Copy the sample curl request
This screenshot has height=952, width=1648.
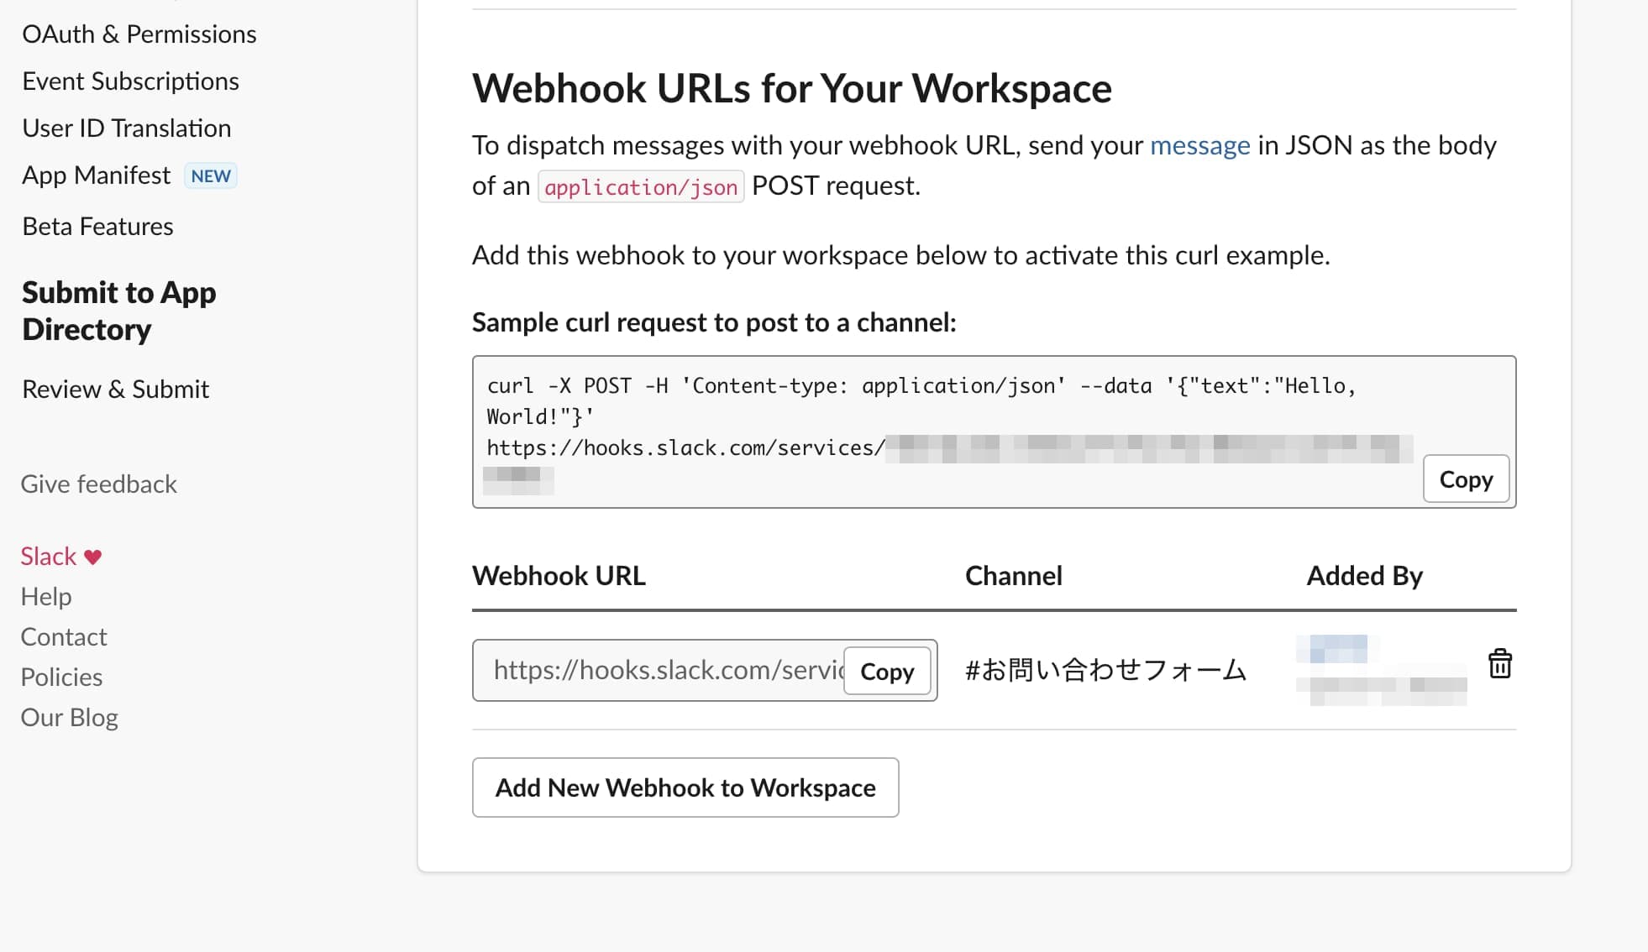1465,479
